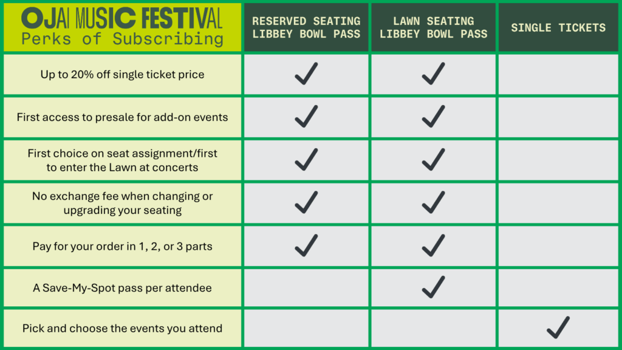Click "A Save-My-Spot pass per attendee" label
This screenshot has height=350, width=622.
(122, 287)
